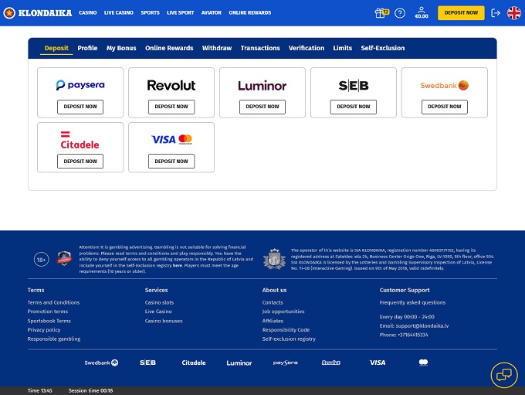Click the Swedbank logo in footer
The width and height of the screenshot is (525, 395).
[x=101, y=362]
